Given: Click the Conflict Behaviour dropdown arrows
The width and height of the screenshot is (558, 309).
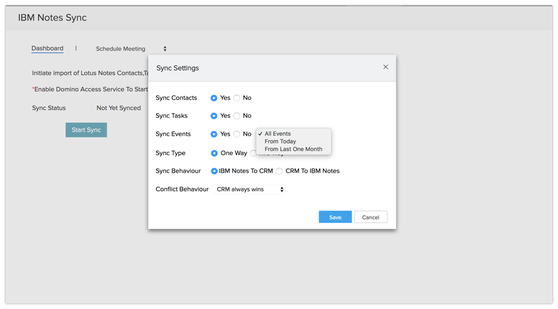Looking at the screenshot, I should pos(282,189).
